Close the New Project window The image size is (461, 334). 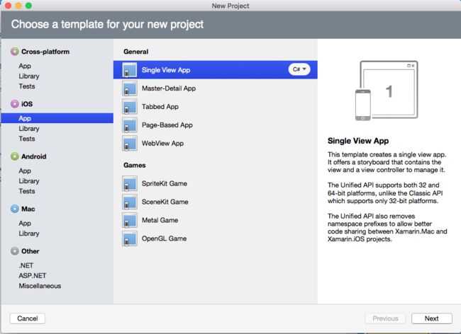9,6
